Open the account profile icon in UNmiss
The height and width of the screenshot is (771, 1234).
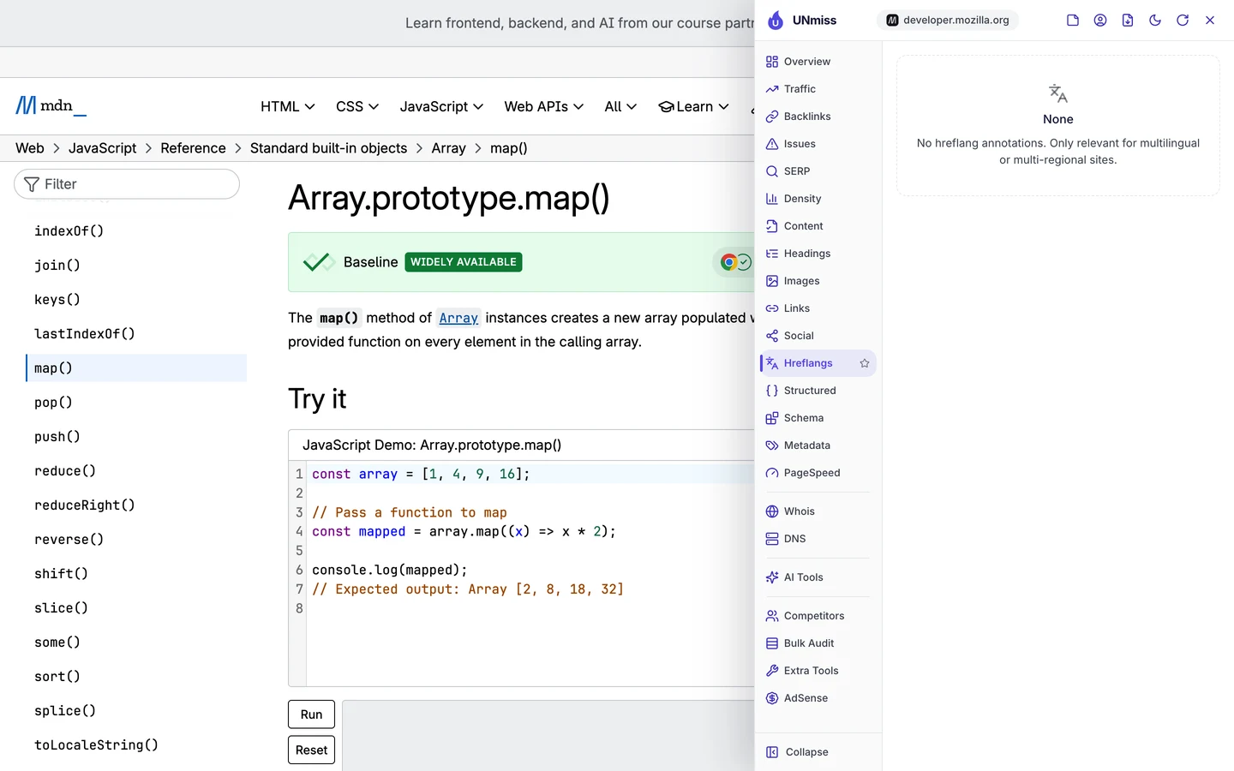pos(1100,21)
